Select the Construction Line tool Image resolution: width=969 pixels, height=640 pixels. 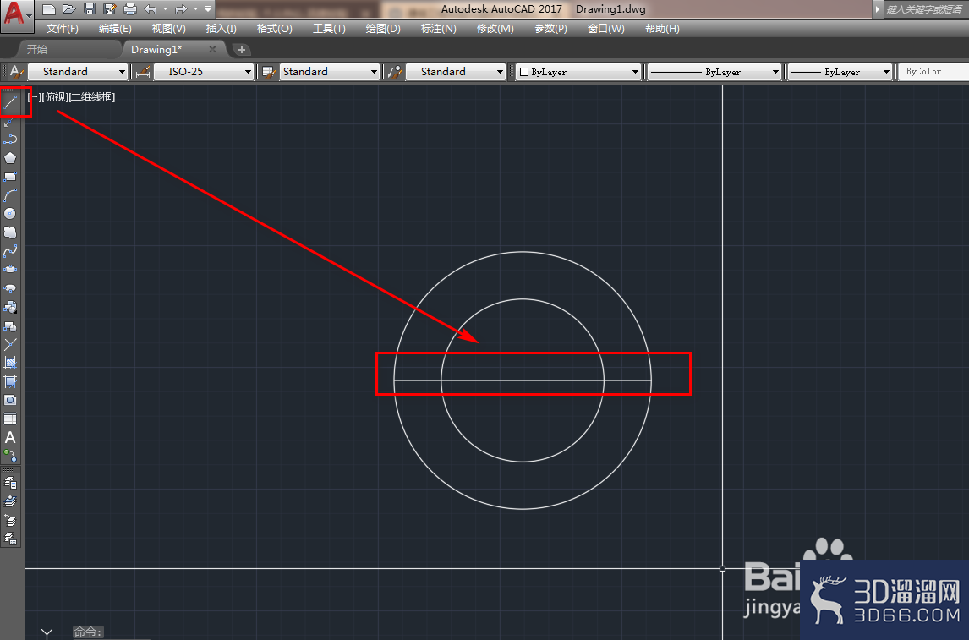[x=10, y=122]
